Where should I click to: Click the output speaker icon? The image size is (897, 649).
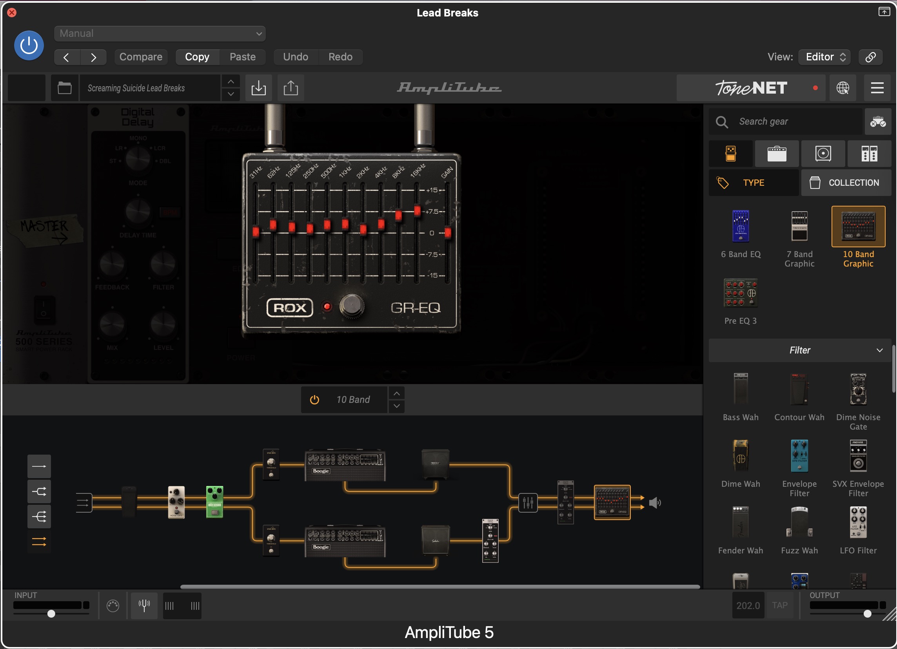click(655, 503)
